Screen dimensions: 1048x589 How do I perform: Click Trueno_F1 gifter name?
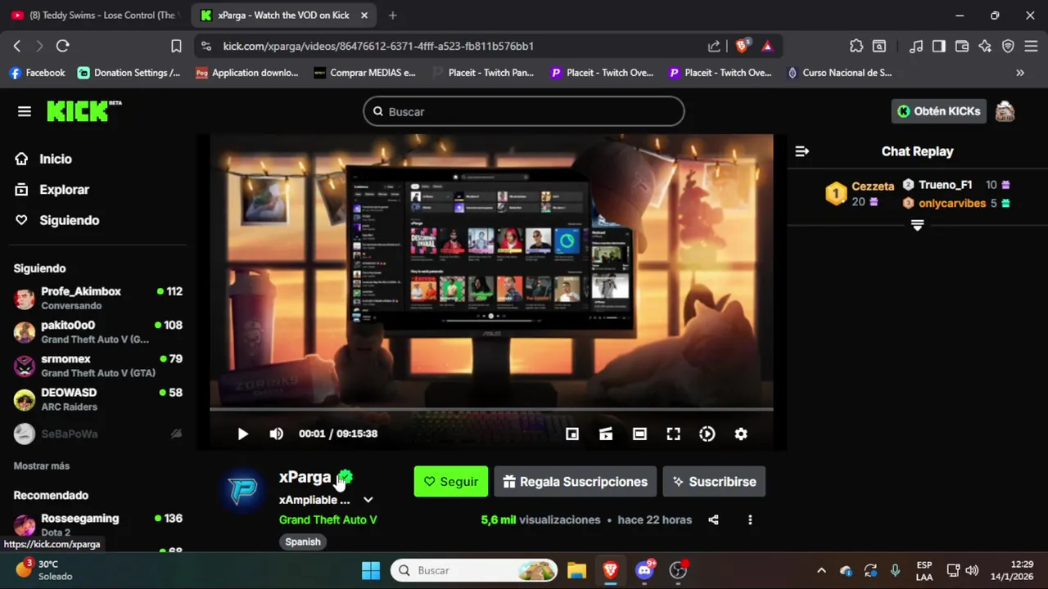[x=945, y=185]
